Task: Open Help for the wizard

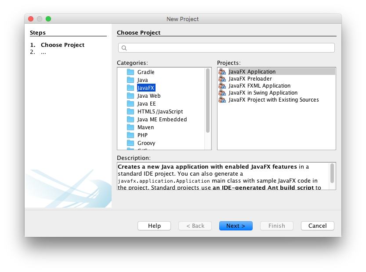Action: point(154,226)
